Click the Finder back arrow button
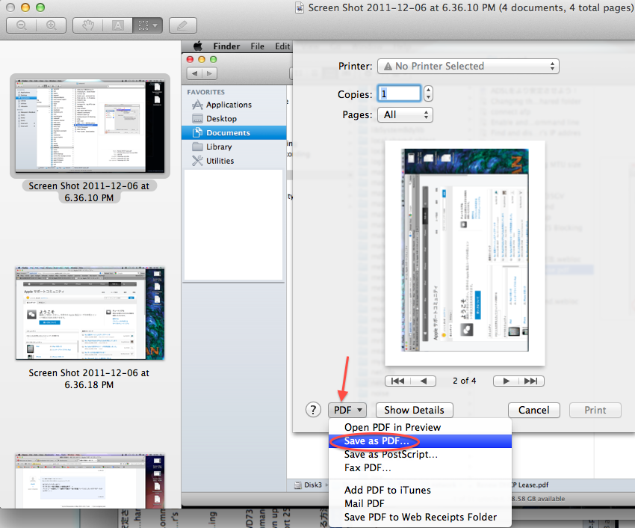635x528 pixels. pos(195,73)
